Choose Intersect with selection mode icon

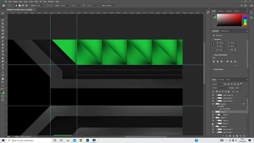27,6
